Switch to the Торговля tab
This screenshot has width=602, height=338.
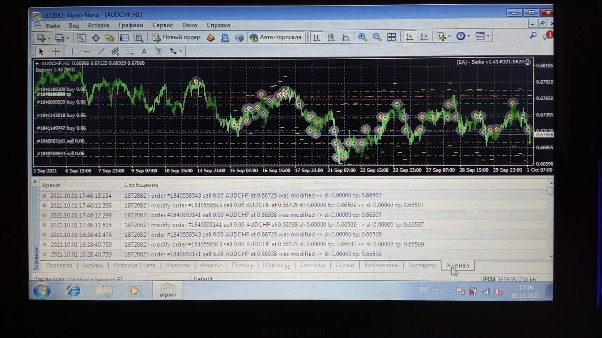[x=59, y=265]
